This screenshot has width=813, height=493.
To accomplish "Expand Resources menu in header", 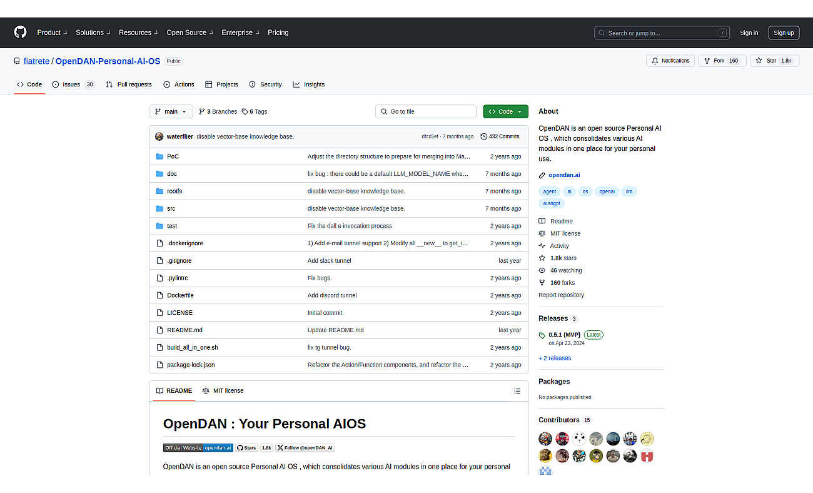I will [x=138, y=33].
